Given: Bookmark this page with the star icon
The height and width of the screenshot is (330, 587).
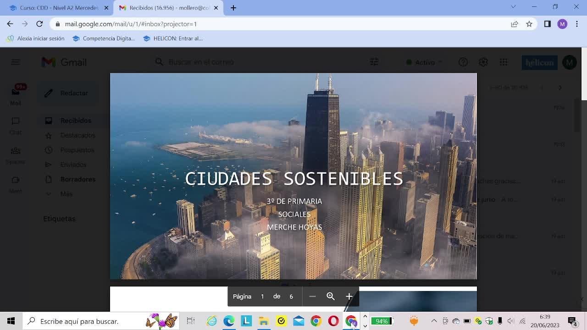Looking at the screenshot, I should 529,24.
